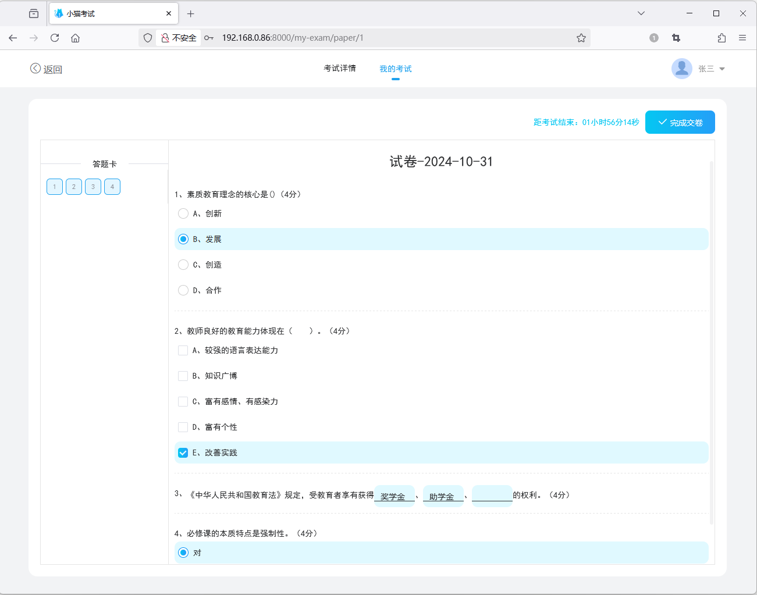The image size is (757, 595).
Task: Check option B 知识广博 in question 2
Action: [x=183, y=376]
